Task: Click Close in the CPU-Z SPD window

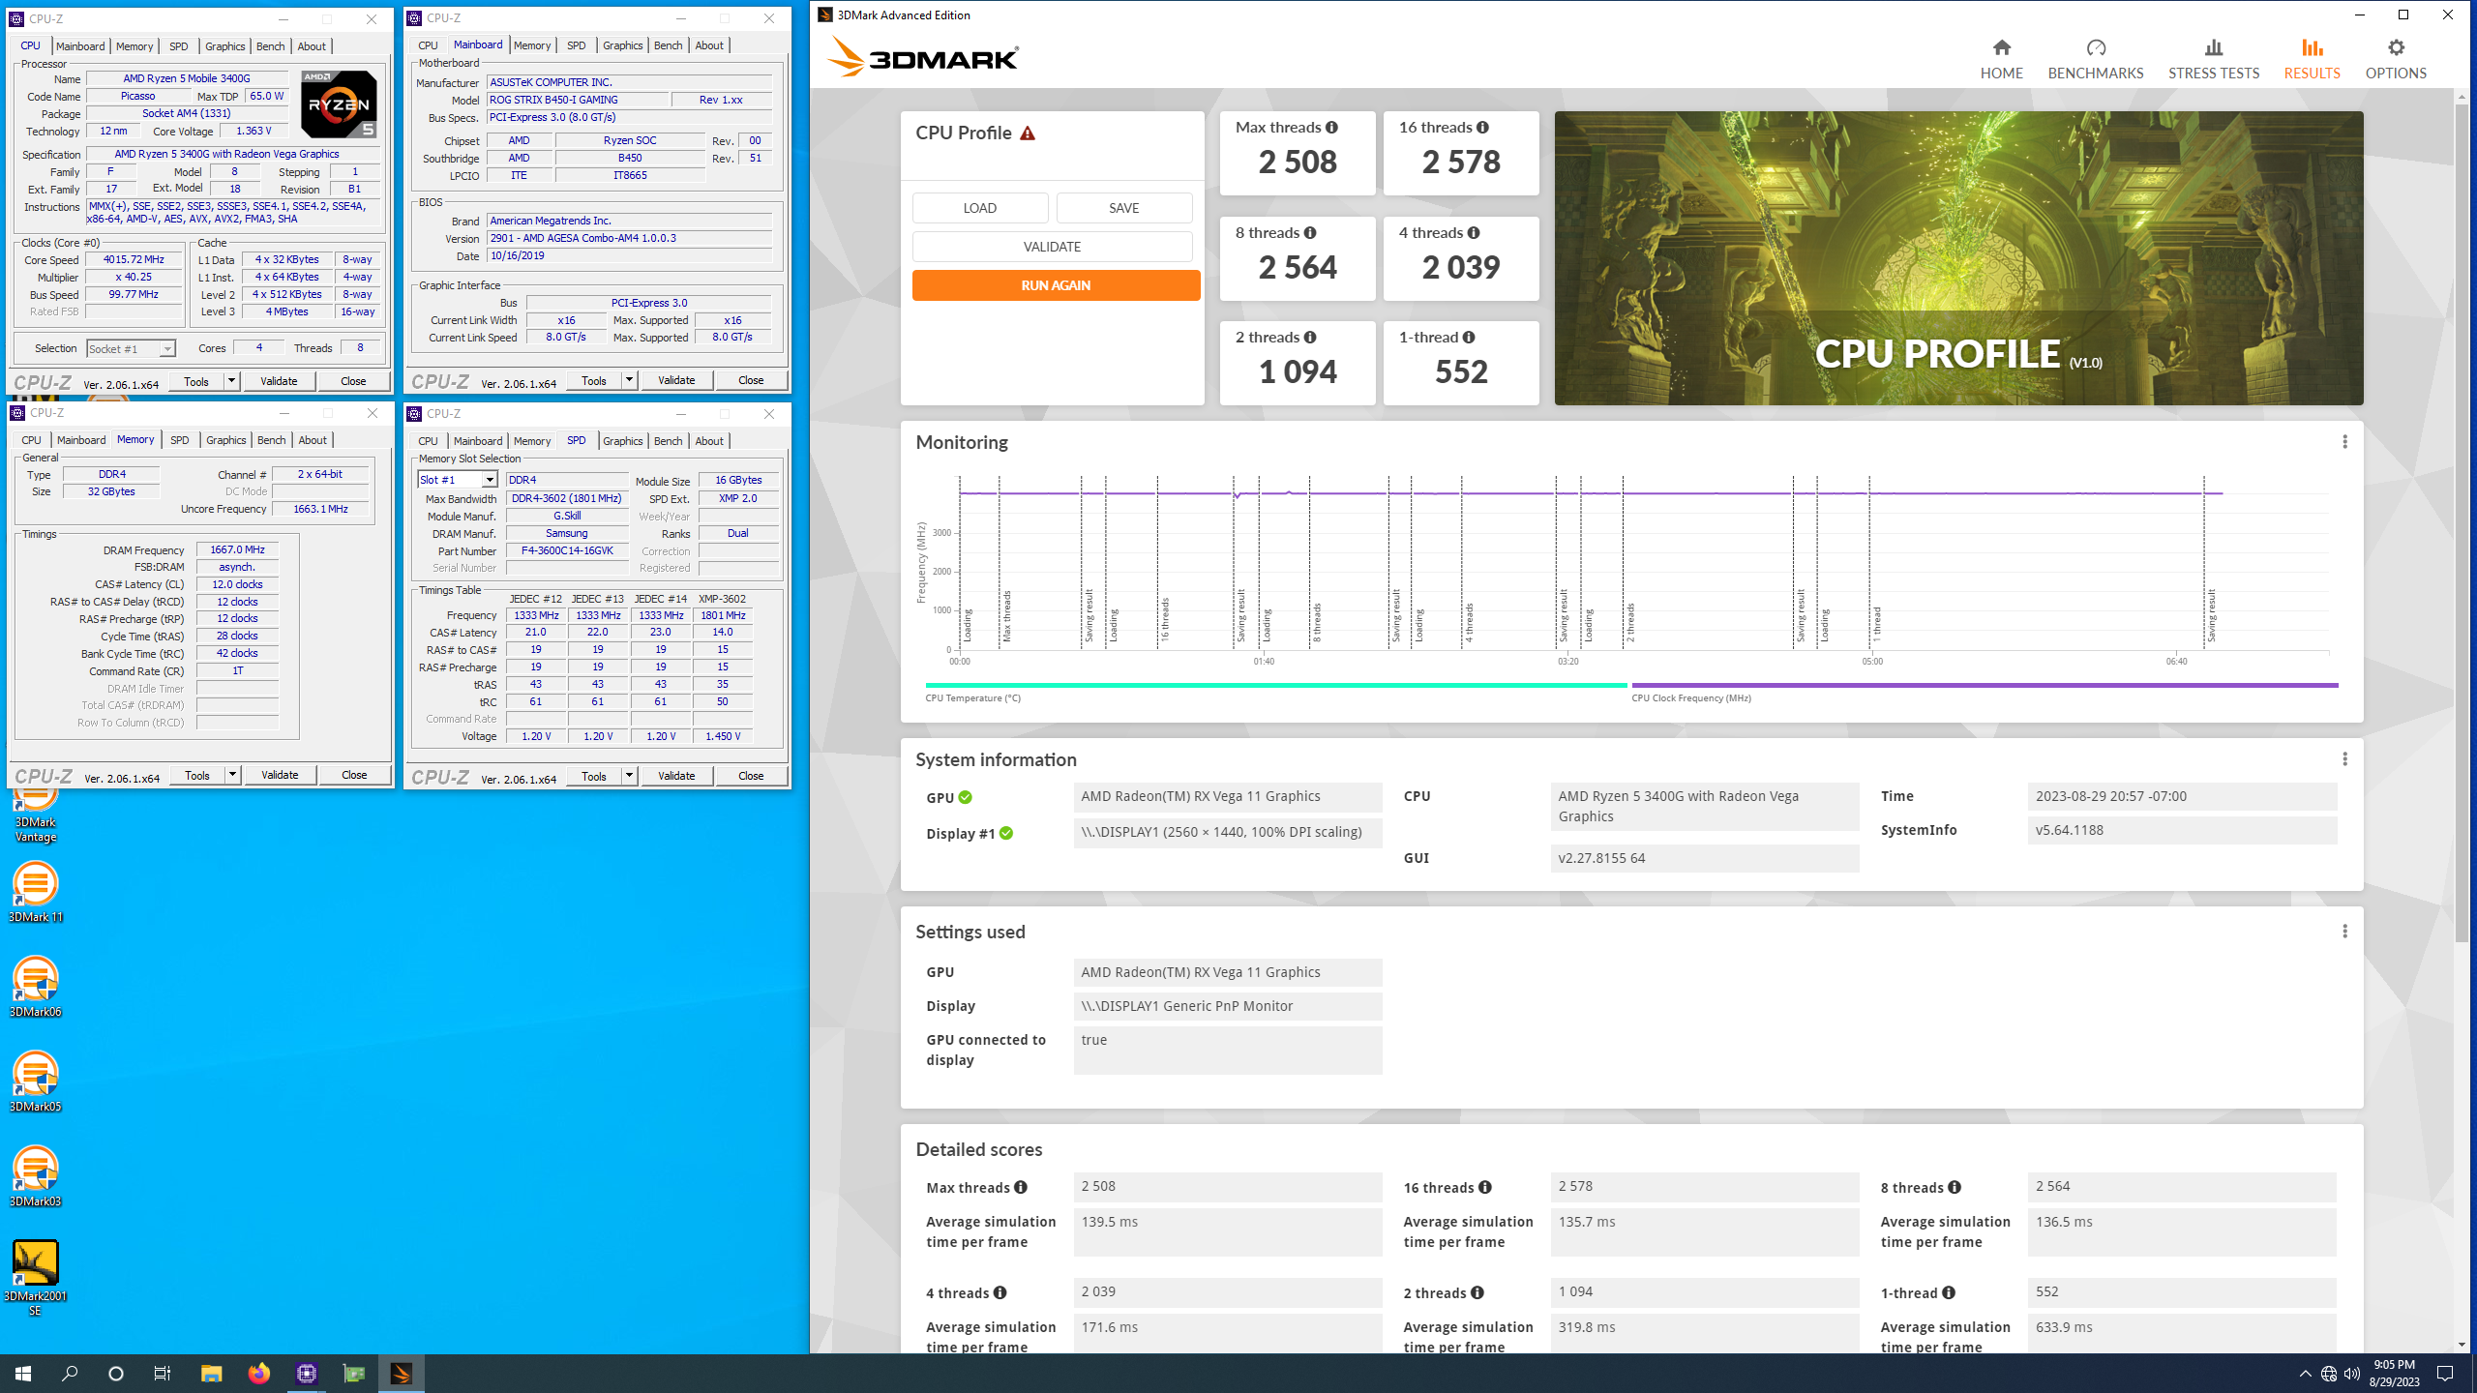Action: pyautogui.click(x=751, y=776)
